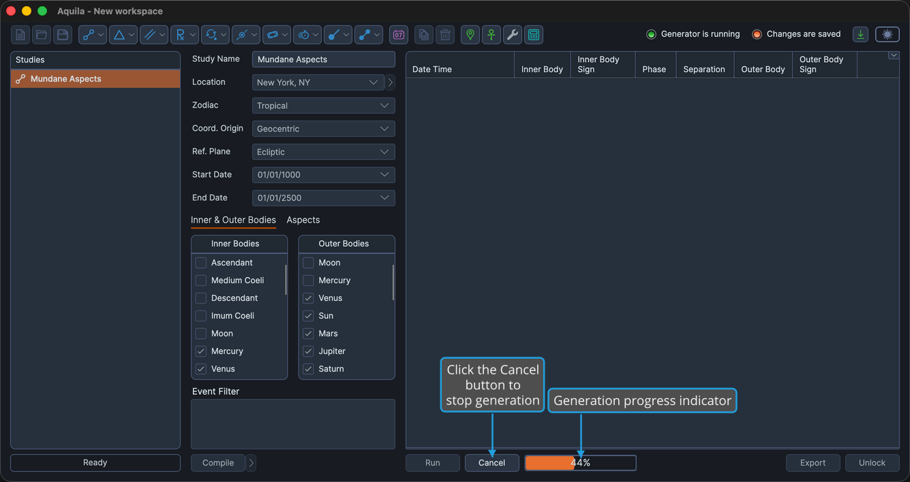Click the Cancel button to stop generation

tap(491, 463)
